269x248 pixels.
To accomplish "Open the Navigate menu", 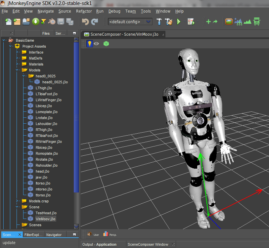I will [x=46, y=11].
